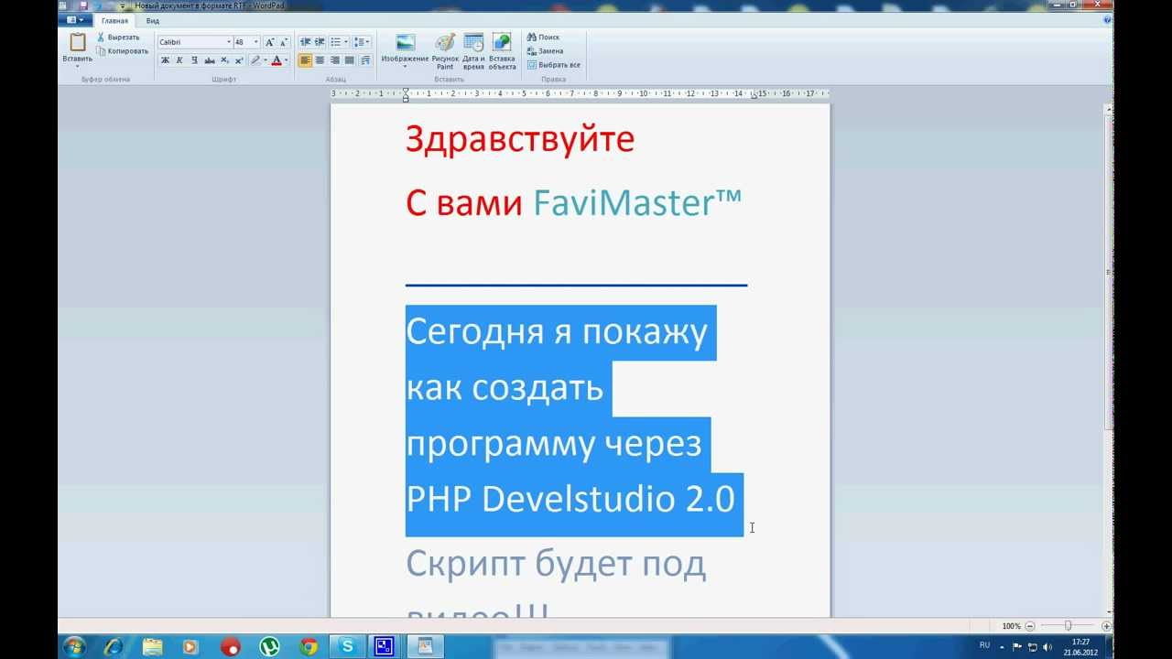The height and width of the screenshot is (659, 1172).
Task: Open line spacing dropdown
Action: point(362,42)
